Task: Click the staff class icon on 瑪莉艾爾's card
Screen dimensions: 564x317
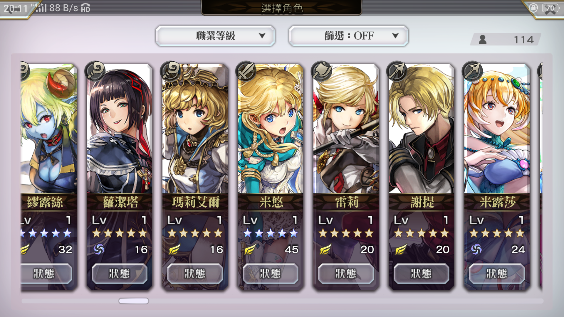Action: 170,71
